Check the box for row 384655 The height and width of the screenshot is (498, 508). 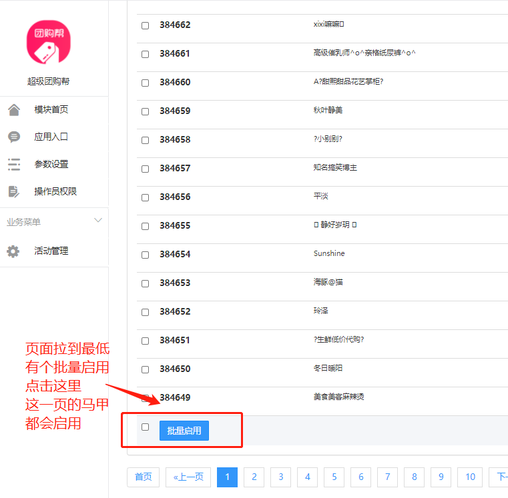[145, 226]
